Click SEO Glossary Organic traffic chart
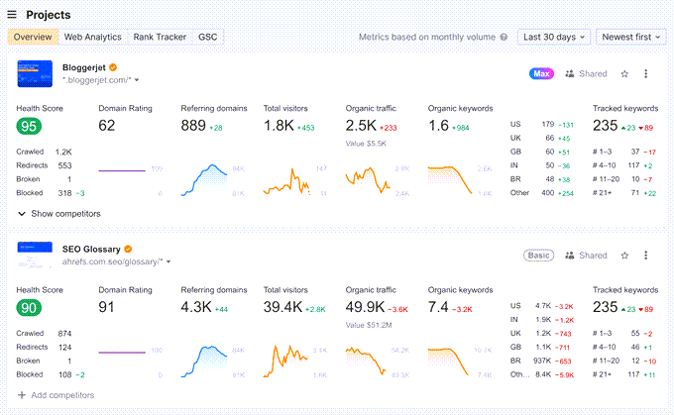This screenshot has width=674, height=415. tap(366, 362)
